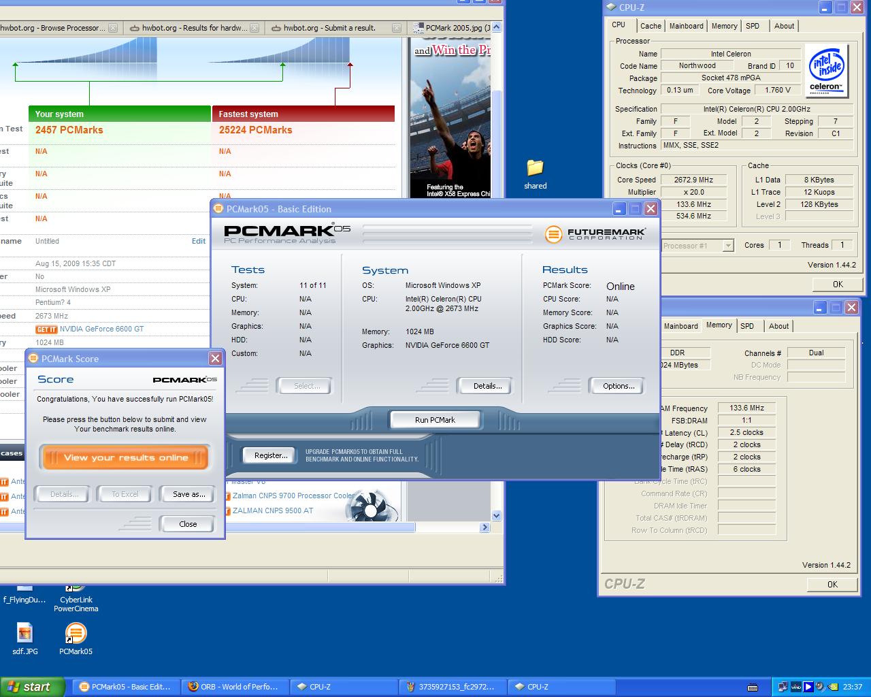The height and width of the screenshot is (697, 871).
Task: Click the Intel Celeron logo
Action: (826, 71)
